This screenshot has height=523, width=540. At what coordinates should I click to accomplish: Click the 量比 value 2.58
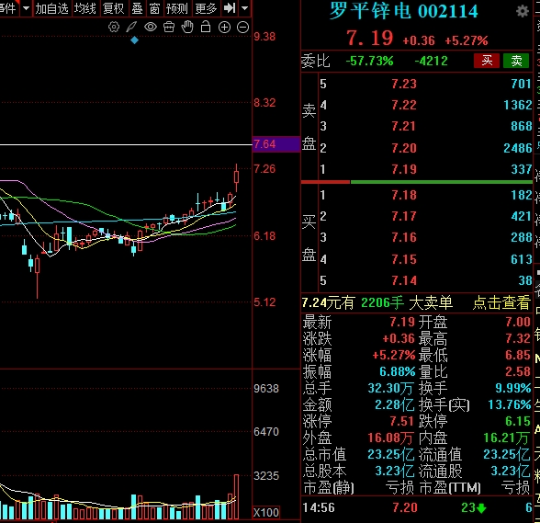tap(518, 371)
